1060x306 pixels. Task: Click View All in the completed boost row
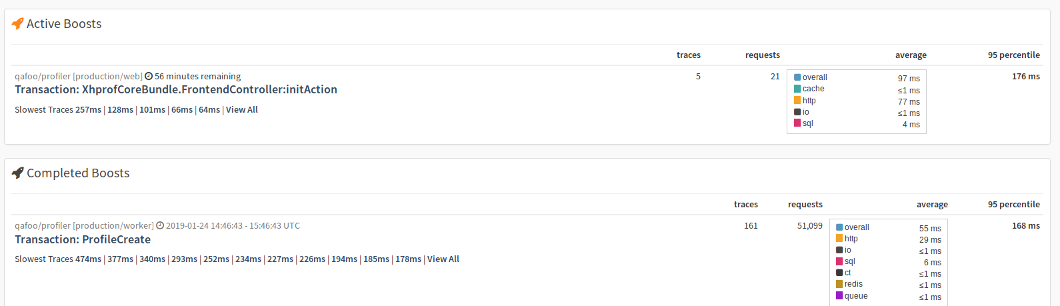443,259
